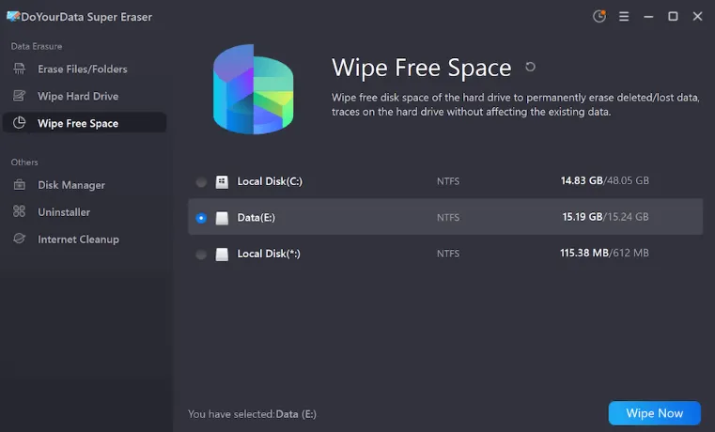Viewport: 715px width, 432px height.
Task: Click the DoYourData Super Eraser logo icon
Action: 13,16
